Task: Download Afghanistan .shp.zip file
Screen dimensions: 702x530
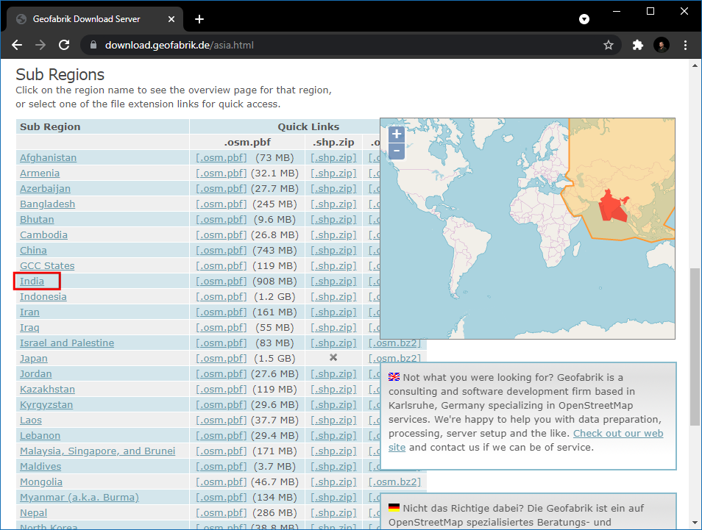Action: point(333,158)
